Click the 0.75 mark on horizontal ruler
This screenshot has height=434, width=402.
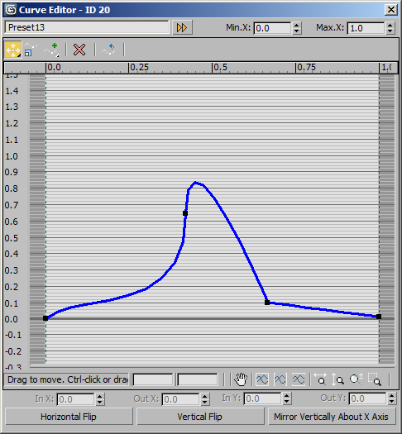click(x=306, y=67)
